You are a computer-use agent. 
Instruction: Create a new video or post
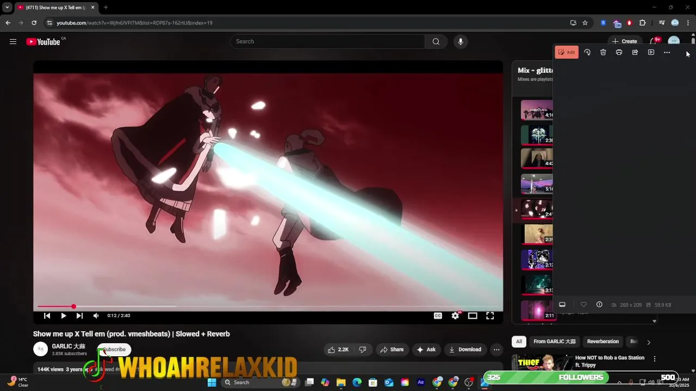(624, 42)
